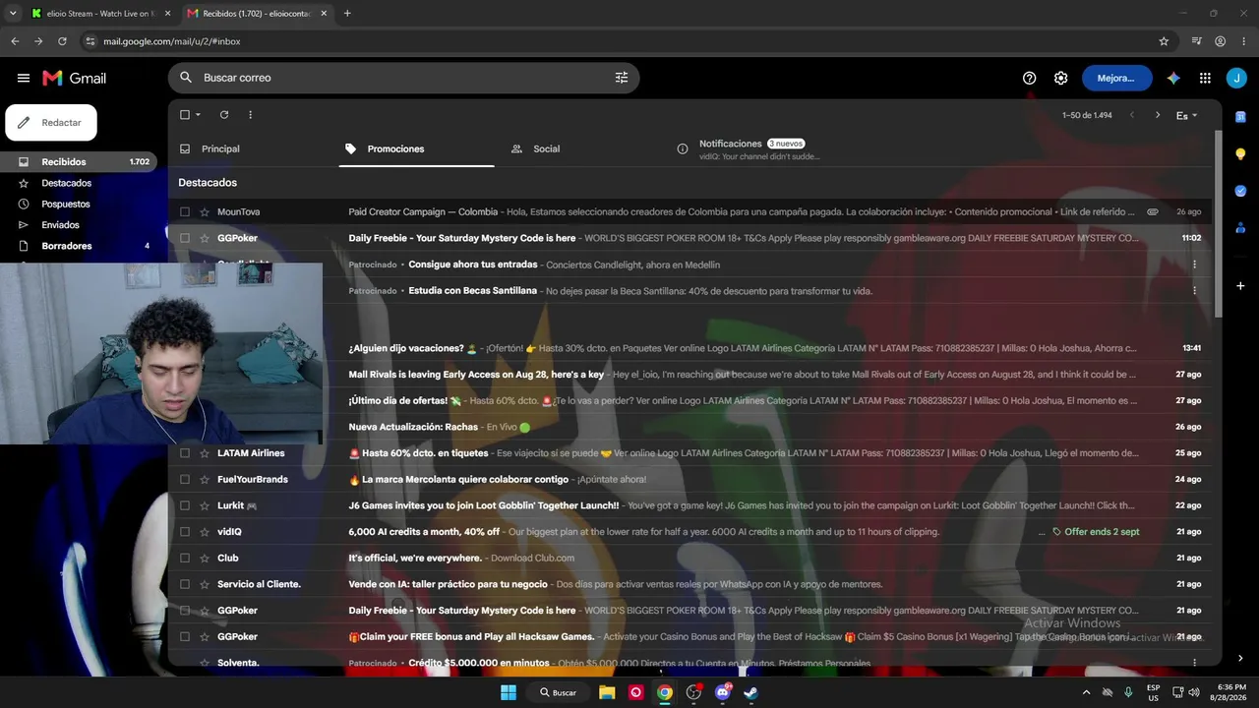Open the three-dot more options in mail toolbar
This screenshot has height=708, width=1259.
(250, 115)
